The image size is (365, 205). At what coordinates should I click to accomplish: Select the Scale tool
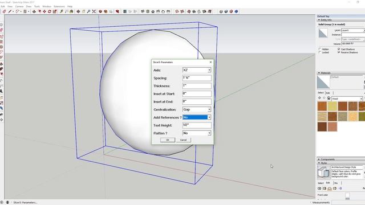point(55,11)
